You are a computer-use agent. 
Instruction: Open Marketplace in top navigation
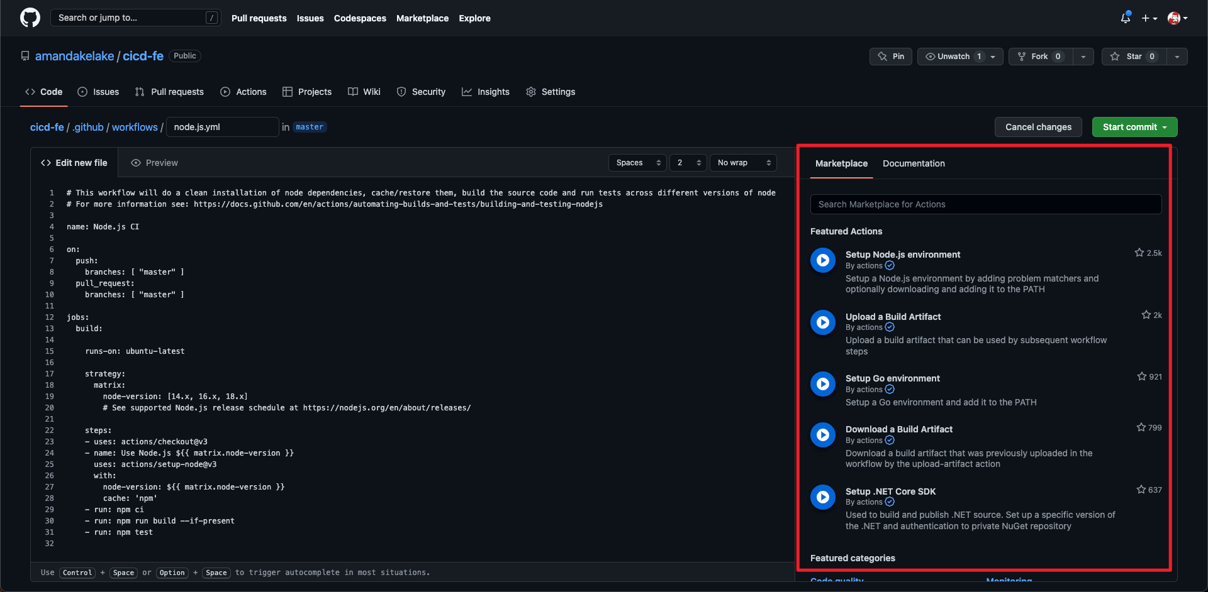(x=422, y=18)
